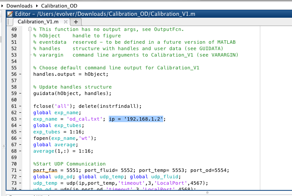Image resolution: width=292 pixels, height=196 pixels.
Task: Click 'global exp_tubes;' on line 64
Action: click(x=59, y=126)
